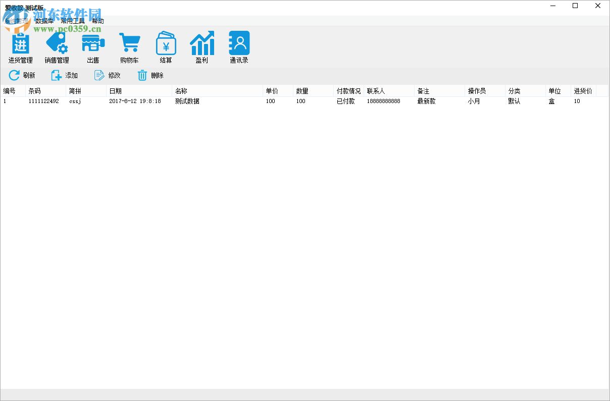This screenshot has width=610, height=401.
Task: Click the 付款情况 column header
Action: pyautogui.click(x=347, y=90)
